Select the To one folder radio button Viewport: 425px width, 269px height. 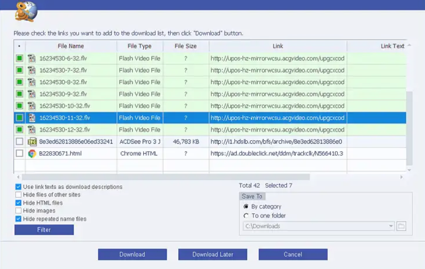246,215
